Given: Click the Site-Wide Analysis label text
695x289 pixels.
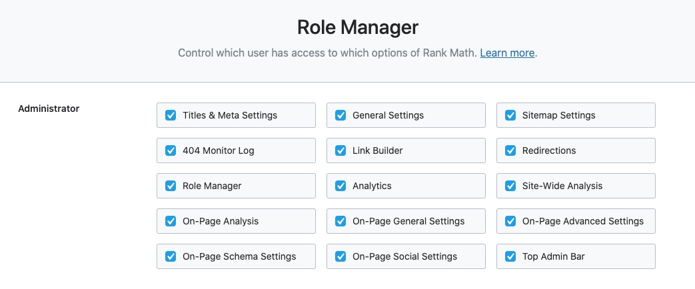Looking at the screenshot, I should pos(562,186).
